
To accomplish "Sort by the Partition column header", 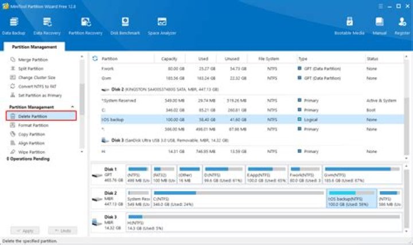I will pos(110,58).
